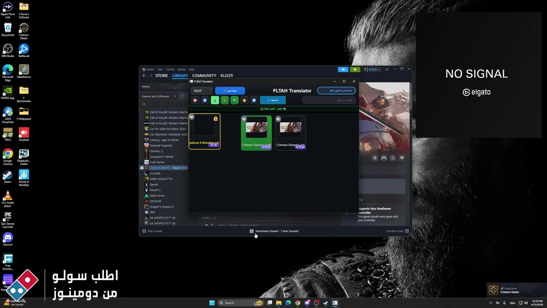Viewport: 547px width, 308px height.
Task: Toggle favorite heart on yakuza 0 card
Action: click(x=192, y=117)
